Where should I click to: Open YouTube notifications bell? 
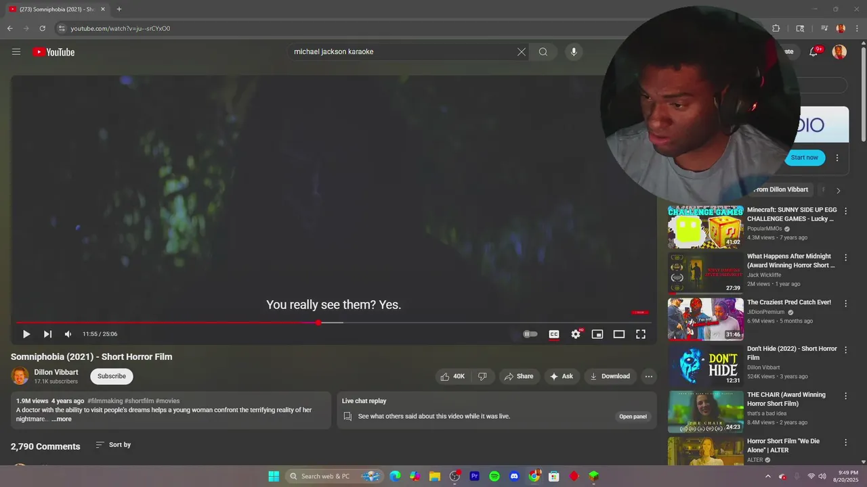click(x=814, y=52)
